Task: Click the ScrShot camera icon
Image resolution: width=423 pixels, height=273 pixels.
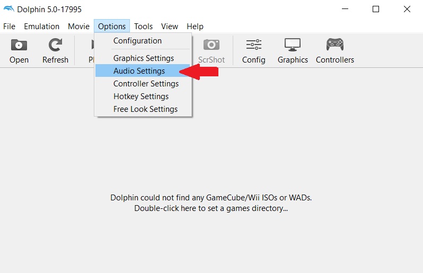Action: [x=211, y=46]
